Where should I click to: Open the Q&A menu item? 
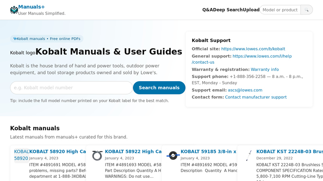(x=208, y=10)
